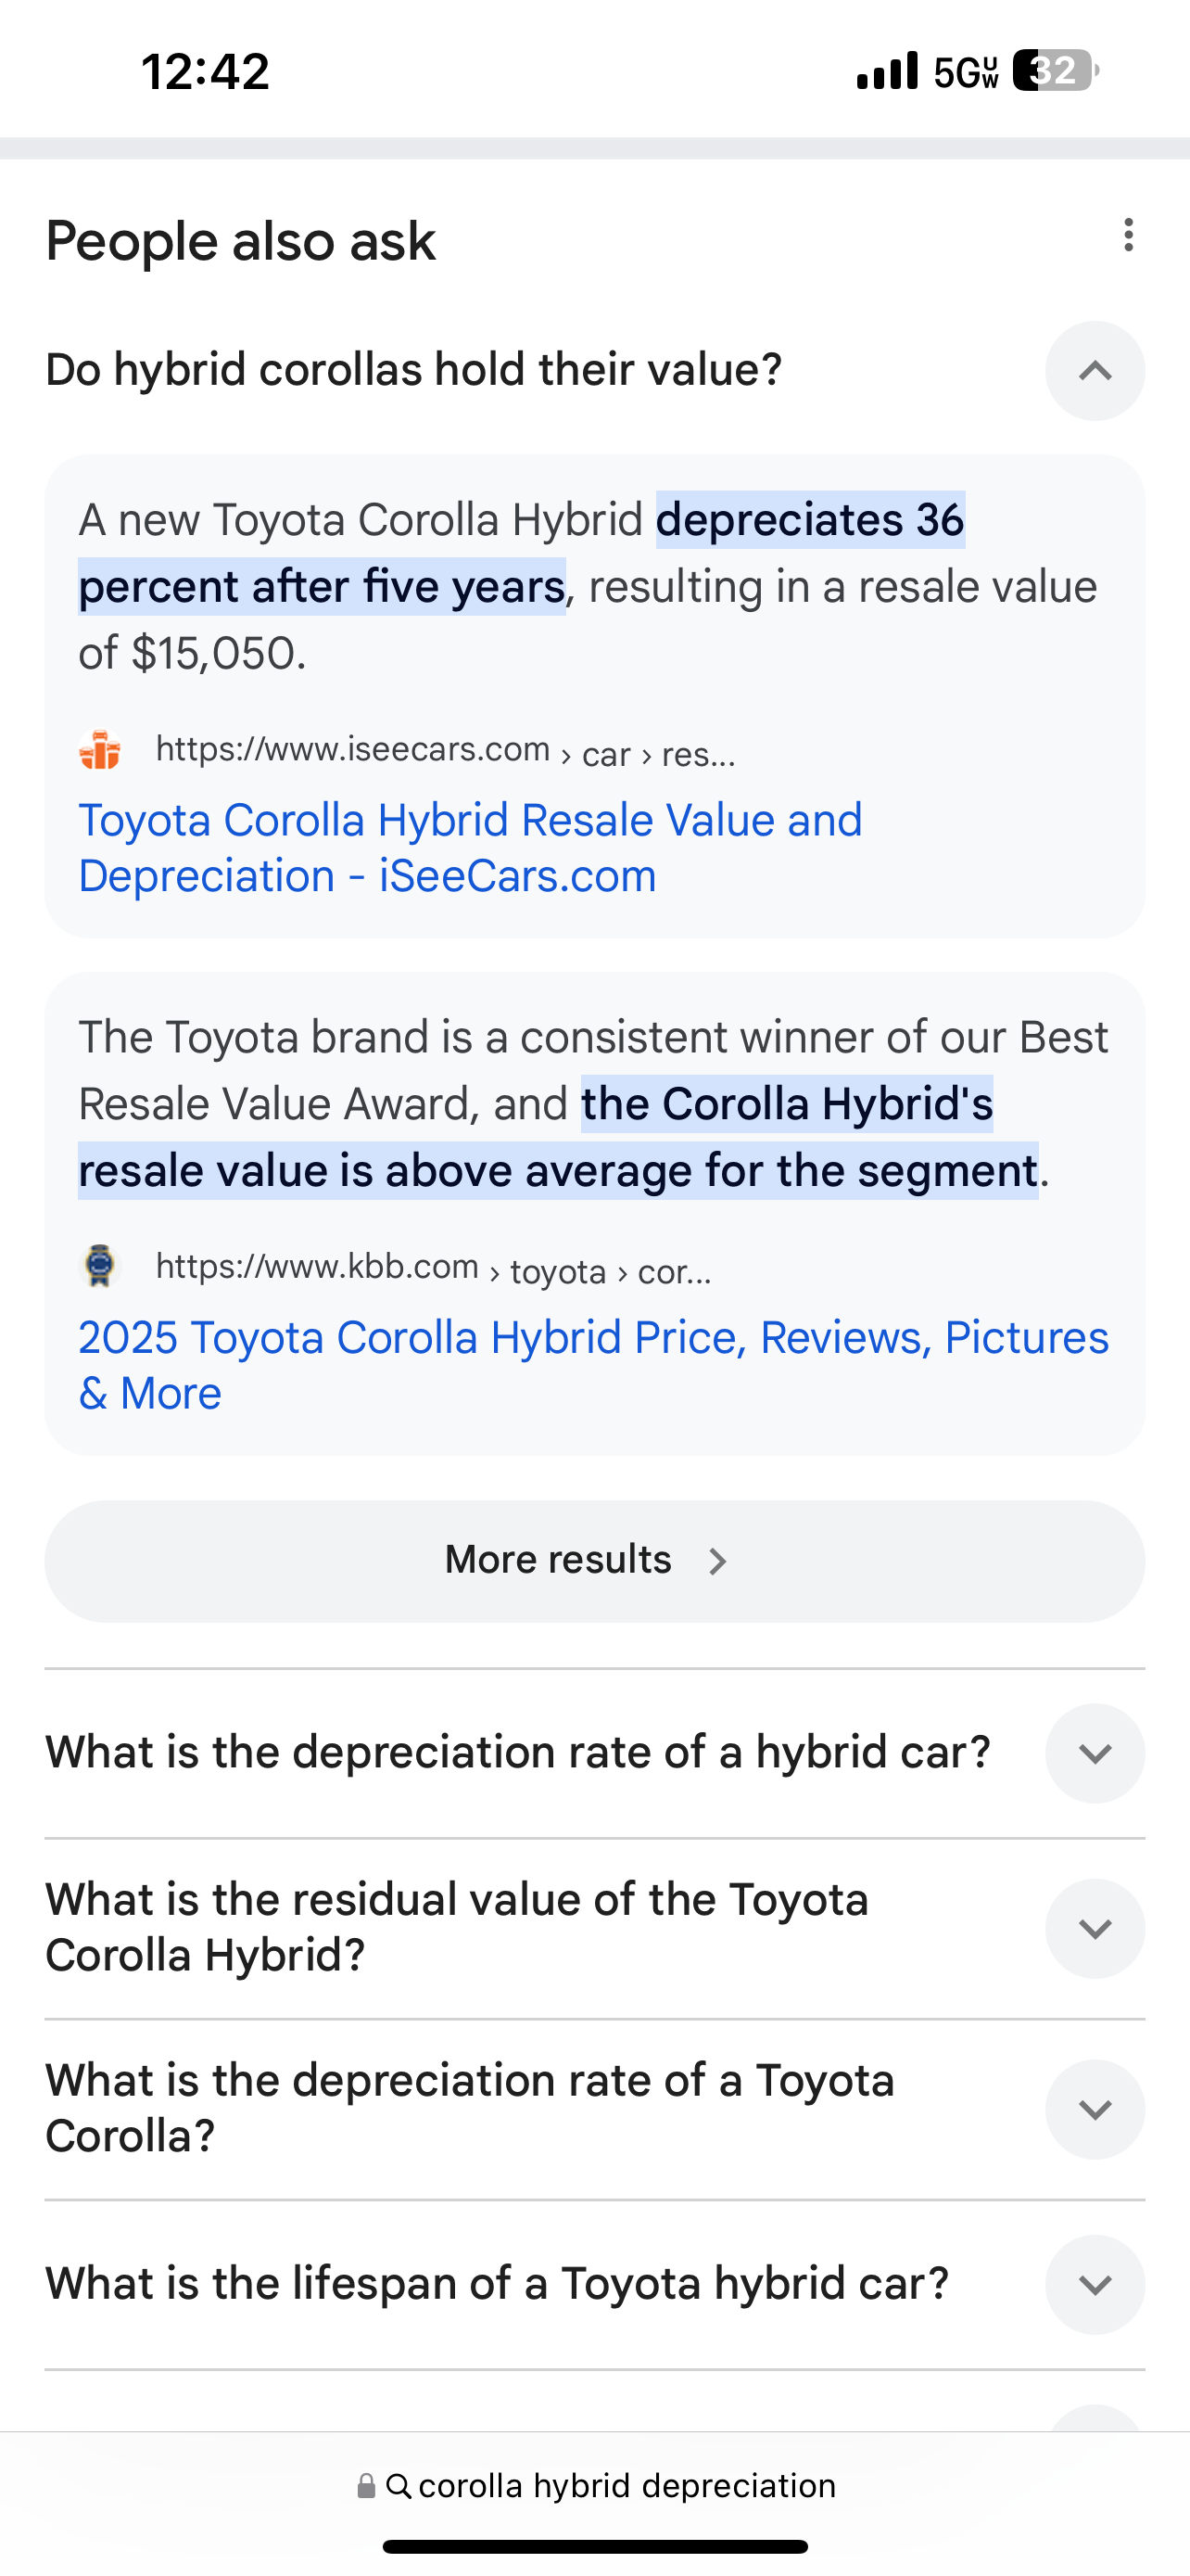The image size is (1190, 2576).
Task: Tap the battery indicator in status bar
Action: click(x=1055, y=71)
